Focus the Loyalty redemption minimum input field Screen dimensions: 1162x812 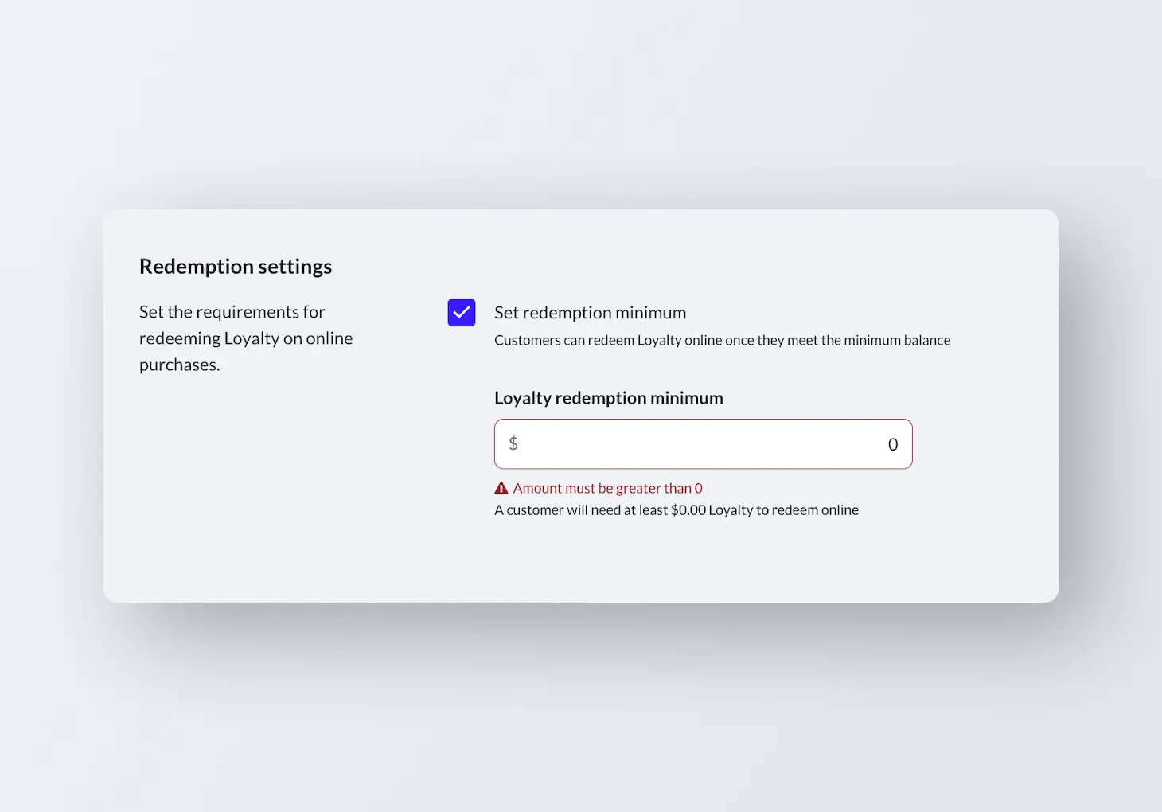[704, 444]
